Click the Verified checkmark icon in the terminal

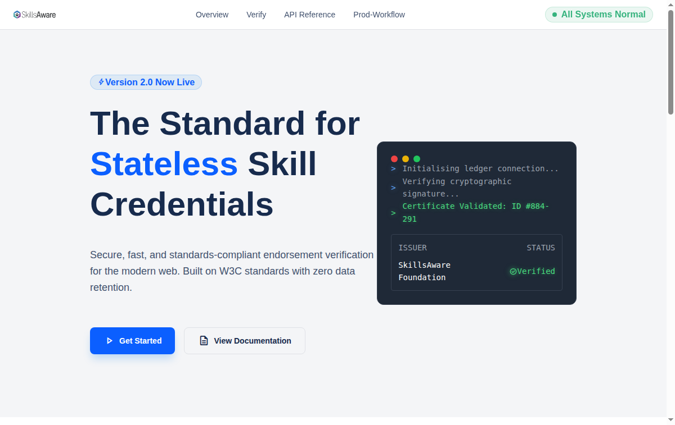point(514,271)
